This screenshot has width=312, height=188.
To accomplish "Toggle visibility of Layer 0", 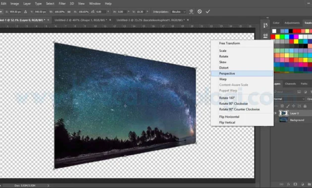I will (x=275, y=113).
